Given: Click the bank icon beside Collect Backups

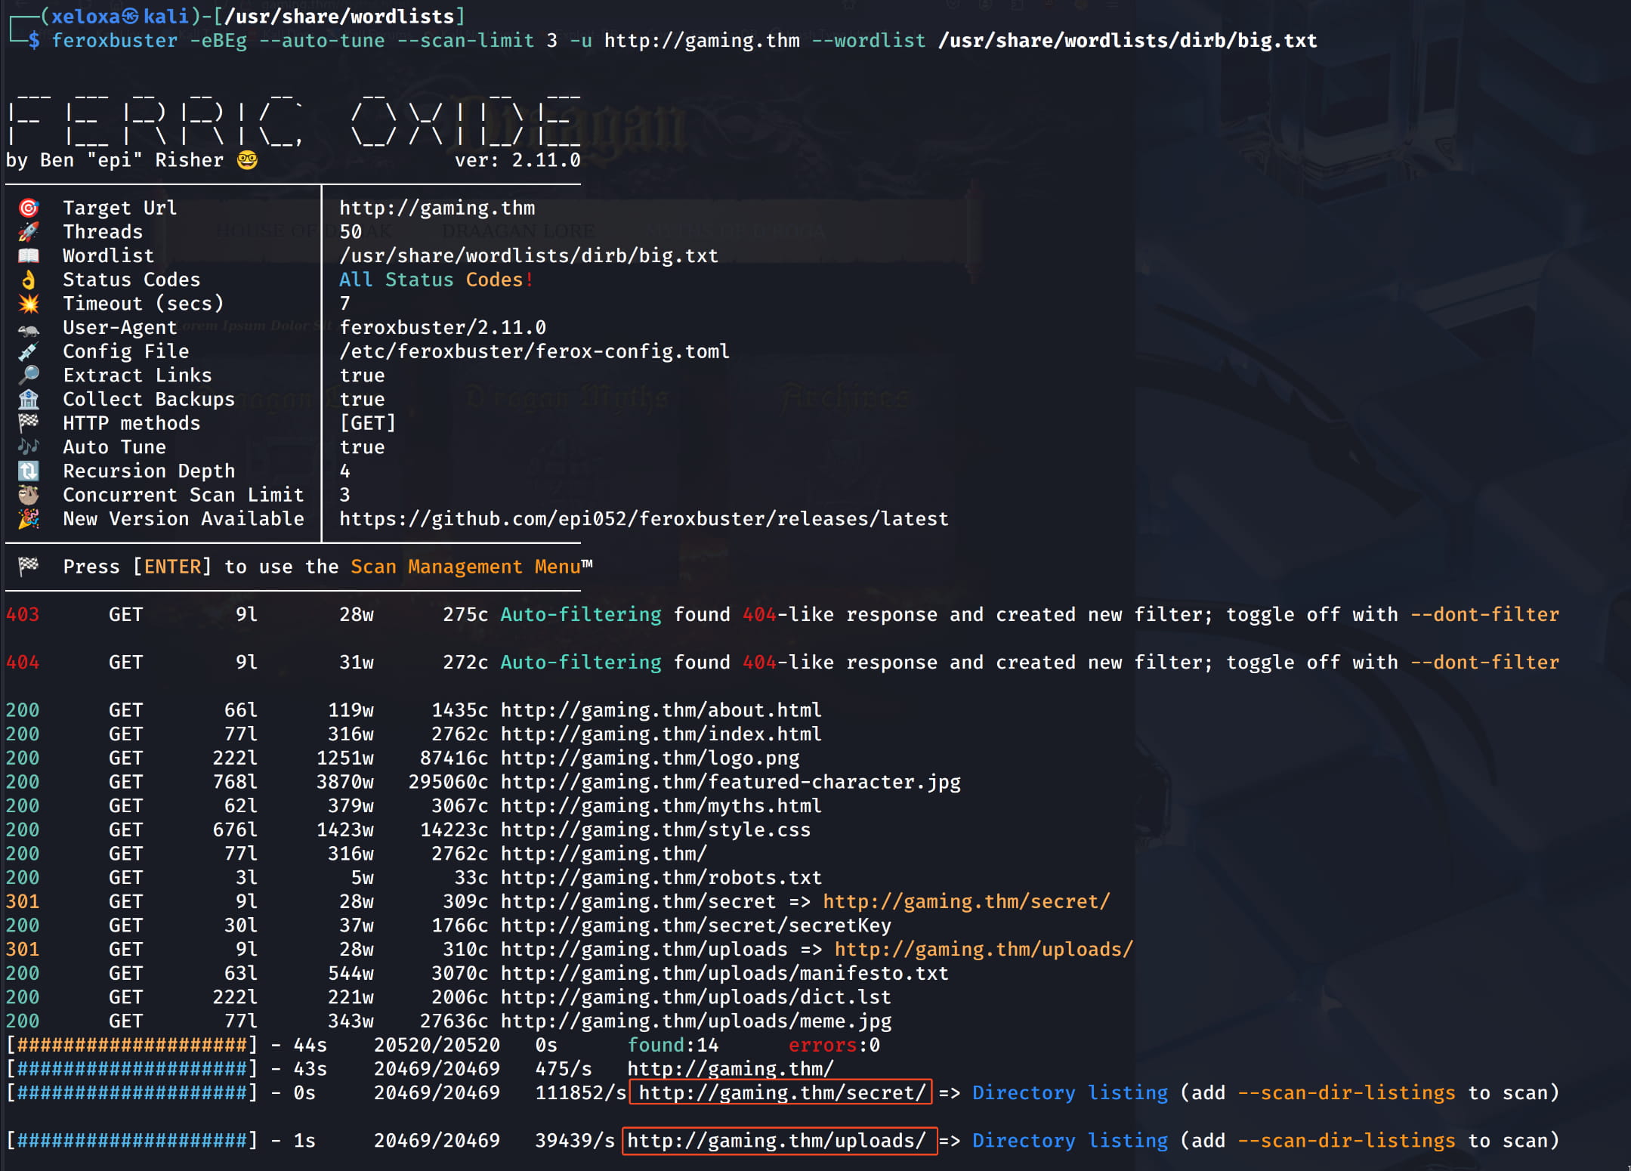Looking at the screenshot, I should [x=29, y=399].
